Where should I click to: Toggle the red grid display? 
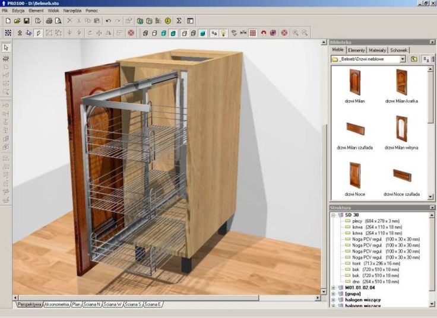tap(252, 33)
